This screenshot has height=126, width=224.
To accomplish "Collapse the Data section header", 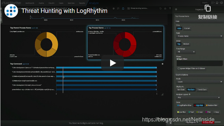I will tap(199, 21).
